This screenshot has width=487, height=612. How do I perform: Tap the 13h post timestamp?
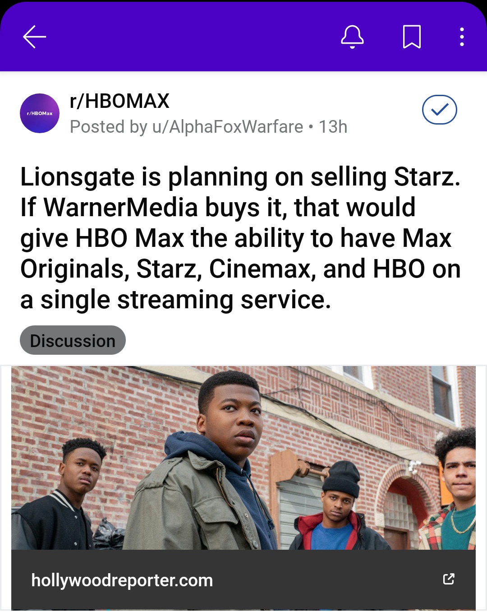(x=333, y=127)
